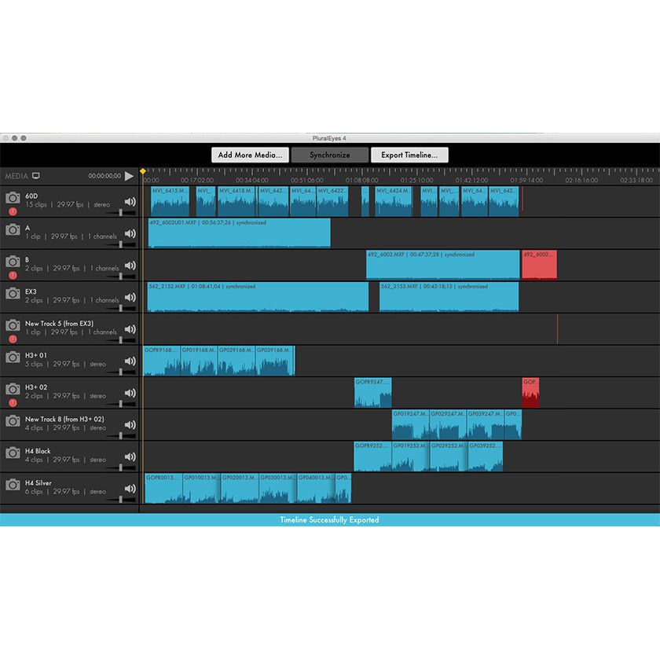Image resolution: width=660 pixels, height=660 pixels.
Task: Select clip 492_6003.MXF in track B
Action: tap(443, 265)
